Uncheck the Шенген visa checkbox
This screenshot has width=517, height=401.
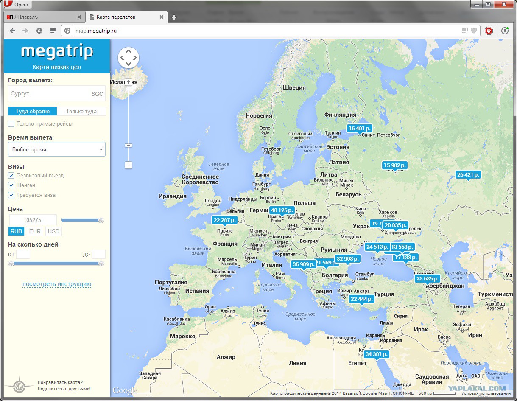[x=11, y=185]
